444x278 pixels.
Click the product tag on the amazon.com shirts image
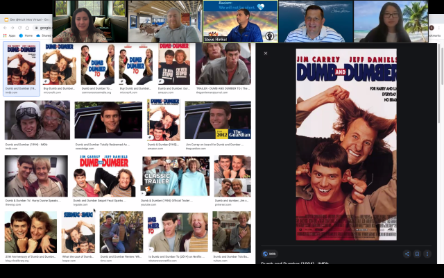pos(161,81)
